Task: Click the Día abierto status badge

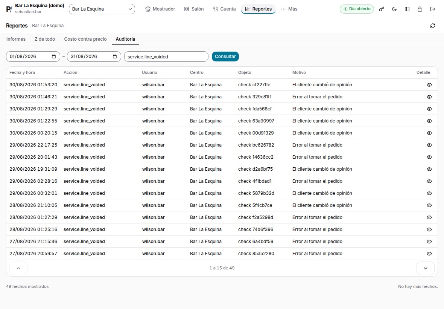Action: pos(357,9)
